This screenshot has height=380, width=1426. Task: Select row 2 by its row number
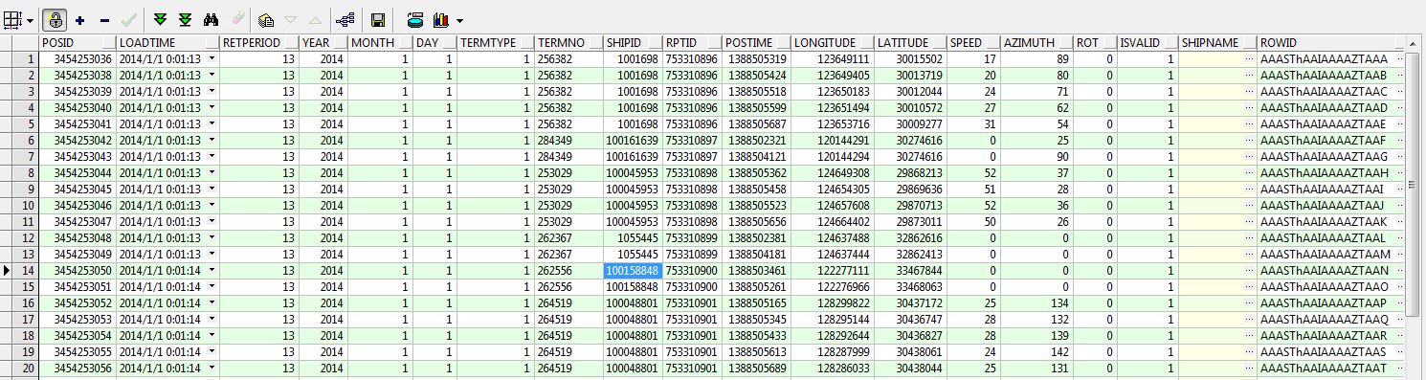tap(25, 76)
